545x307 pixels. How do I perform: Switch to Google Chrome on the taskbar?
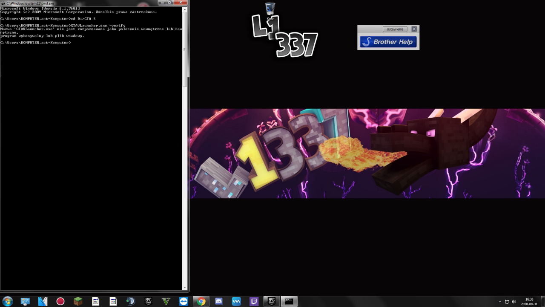201,301
